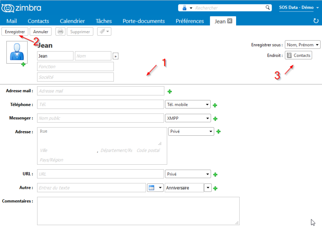Select the 'Endroit: Contacts' folder button
Viewport: 322px width, 229px height.
coord(298,55)
